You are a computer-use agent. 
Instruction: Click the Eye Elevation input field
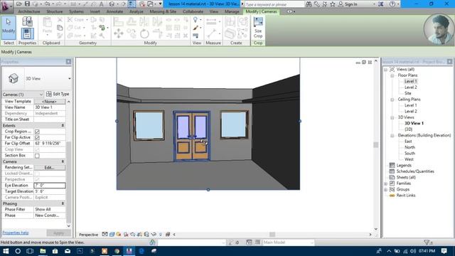point(50,186)
